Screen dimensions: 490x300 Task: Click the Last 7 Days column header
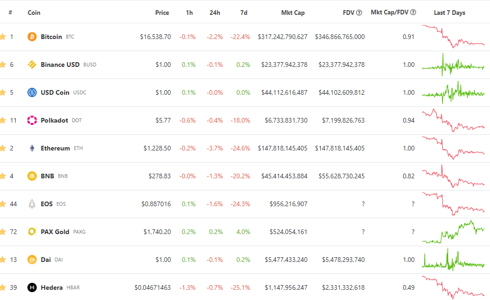click(450, 13)
